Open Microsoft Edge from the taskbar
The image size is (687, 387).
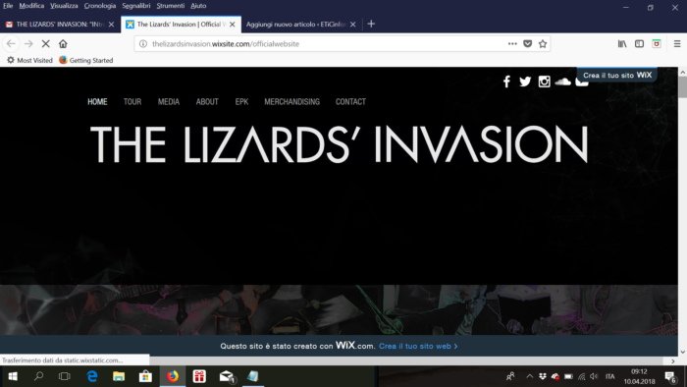[x=92, y=376]
